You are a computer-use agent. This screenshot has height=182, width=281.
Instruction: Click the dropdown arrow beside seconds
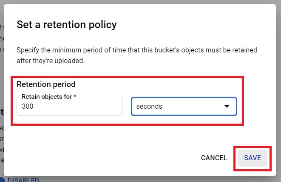tap(227, 106)
